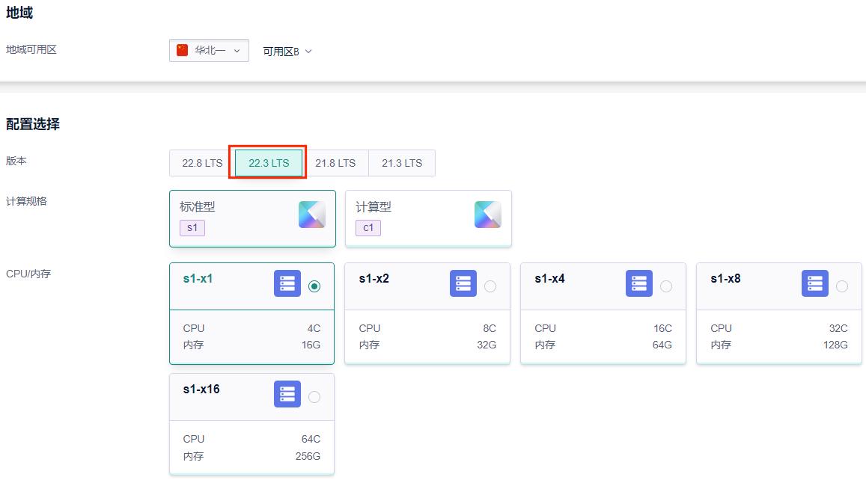Viewport: 866px width, 480px height.
Task: Switch to version 22.8 LTS
Action: pyautogui.click(x=202, y=163)
